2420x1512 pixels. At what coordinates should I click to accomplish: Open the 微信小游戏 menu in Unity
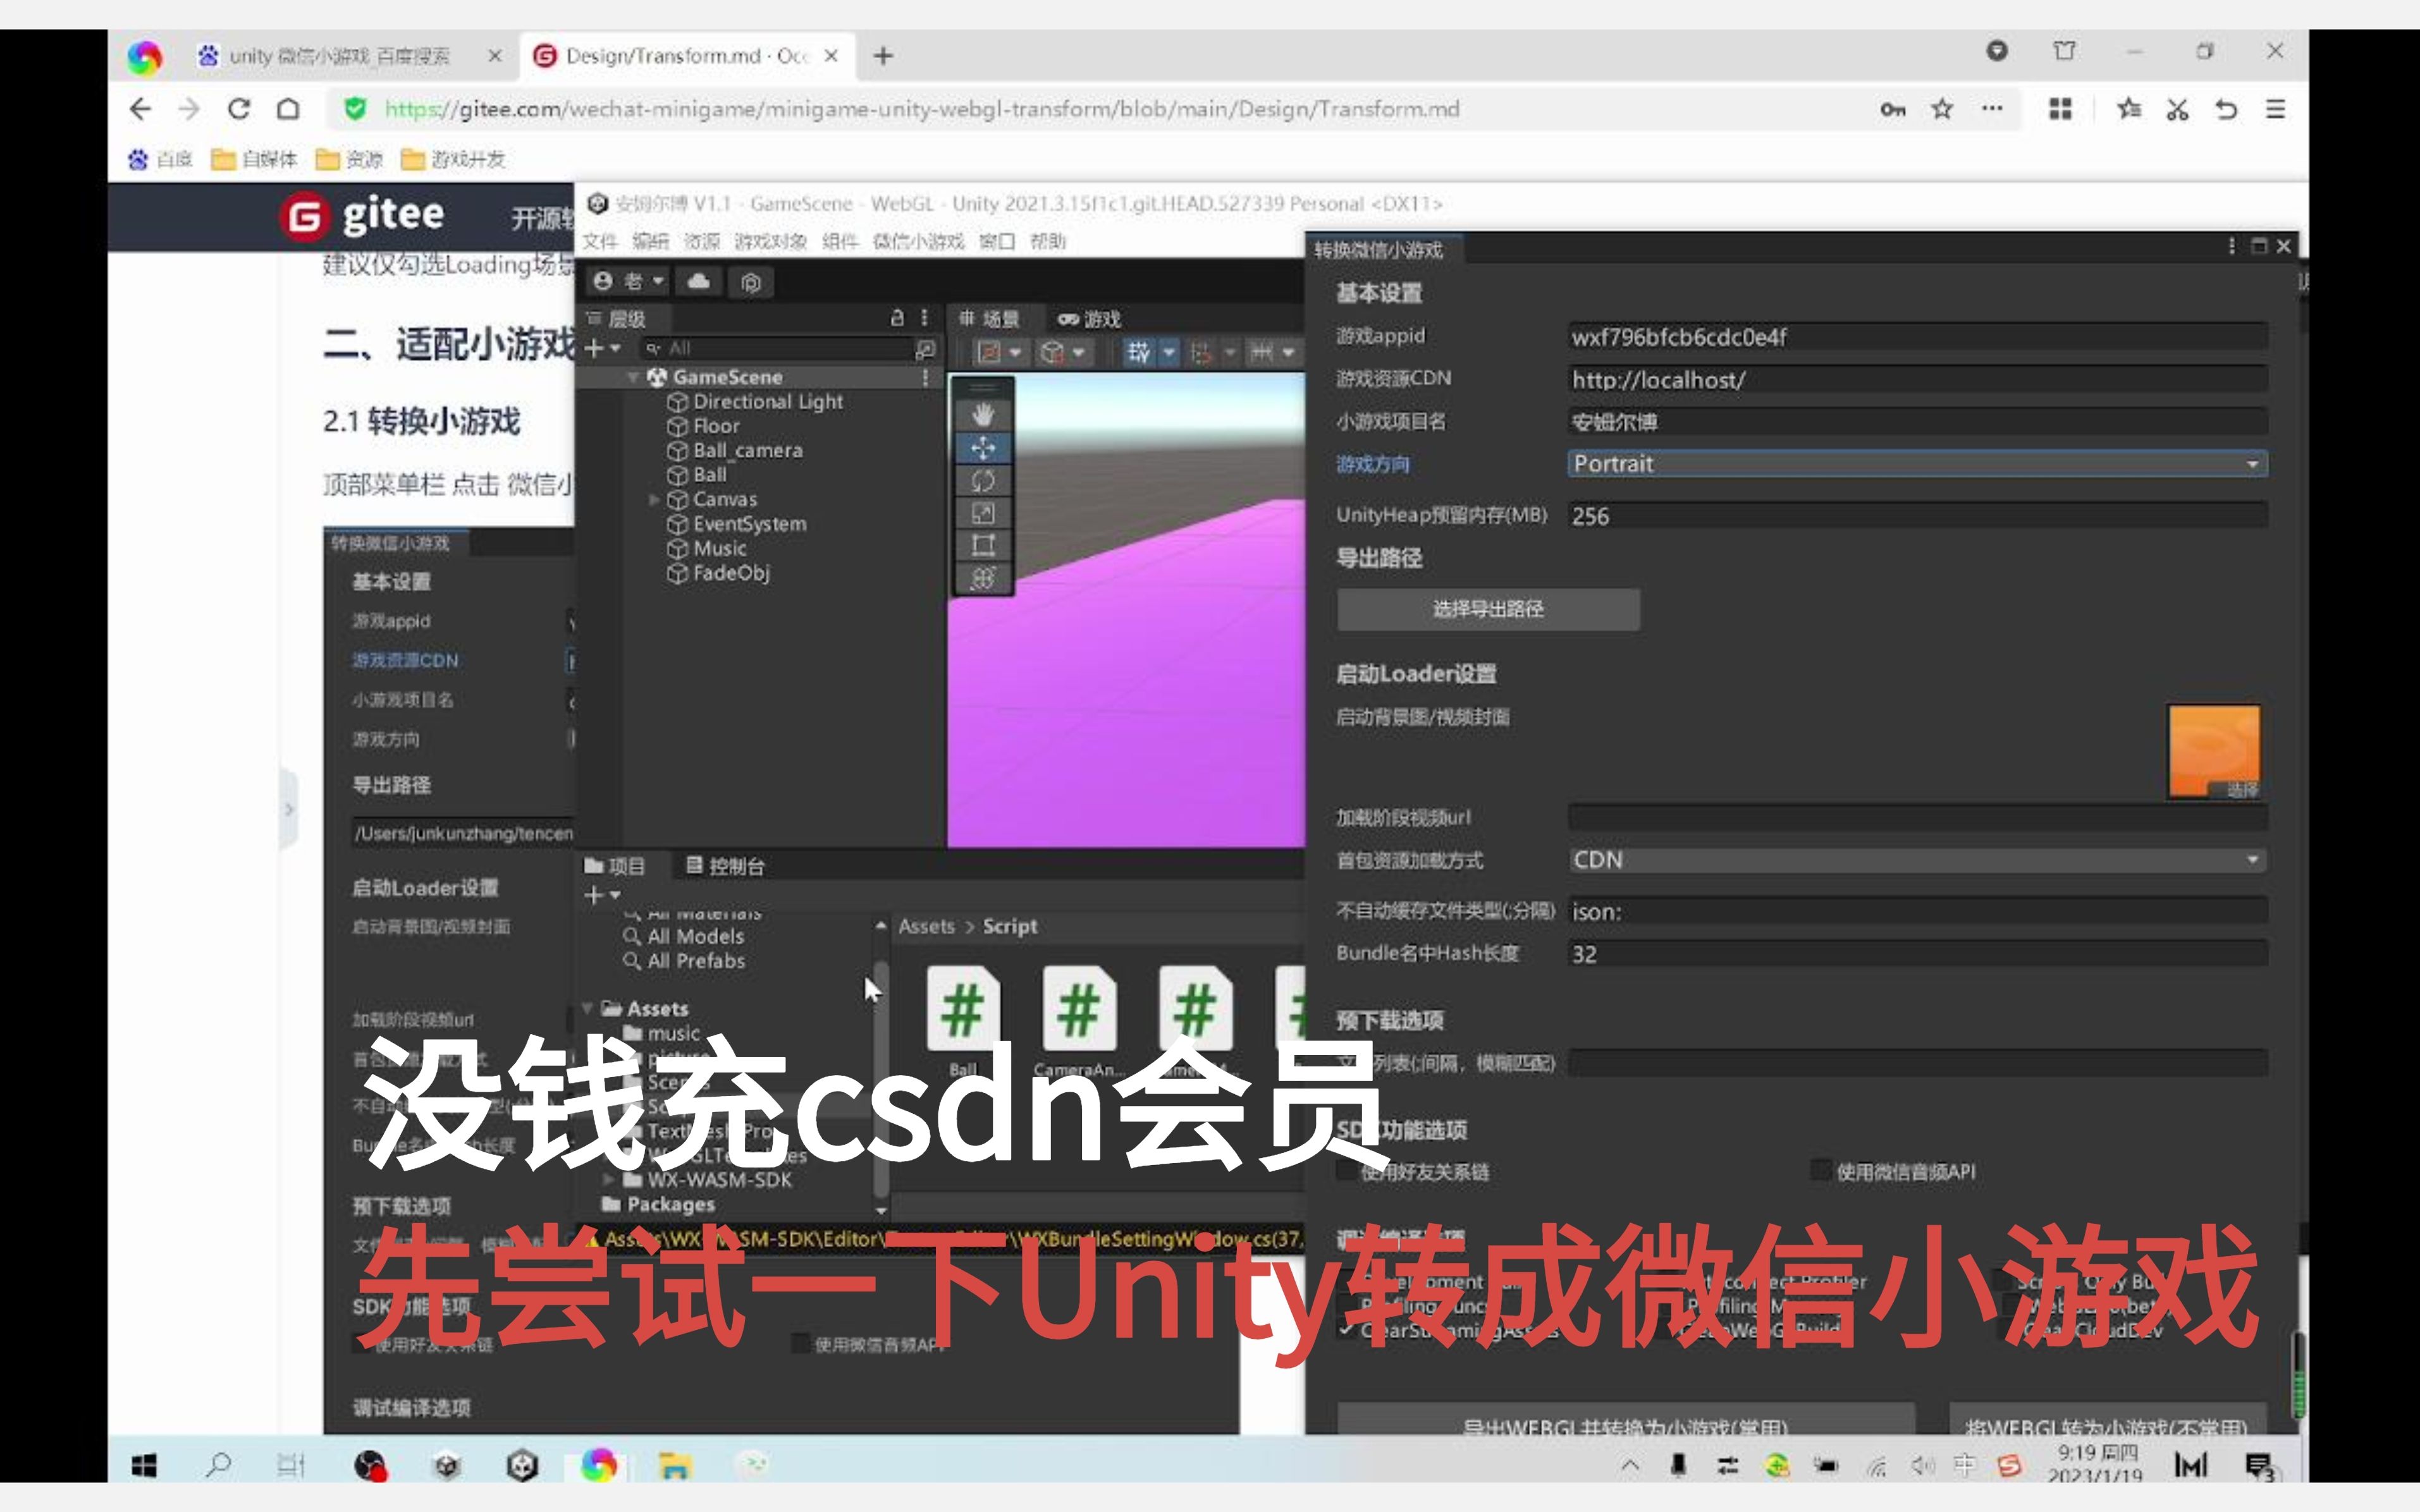coord(918,242)
